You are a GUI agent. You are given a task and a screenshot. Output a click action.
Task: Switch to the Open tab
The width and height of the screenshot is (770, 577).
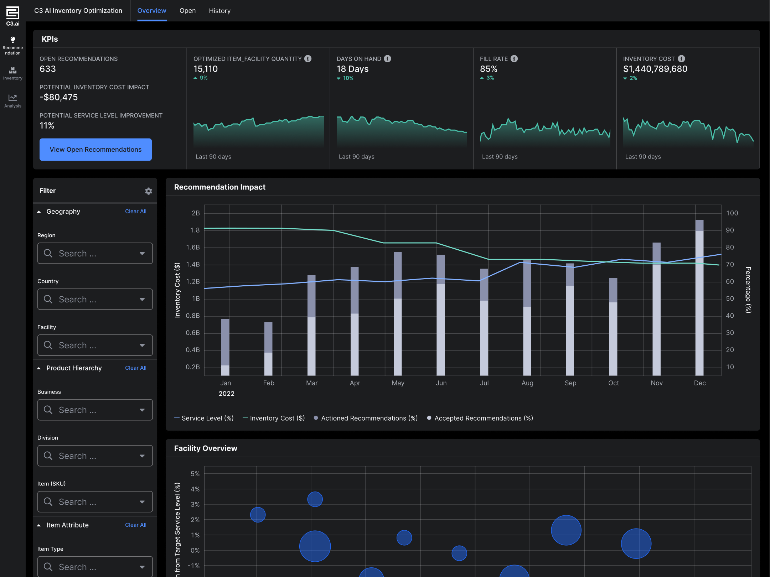(x=187, y=11)
